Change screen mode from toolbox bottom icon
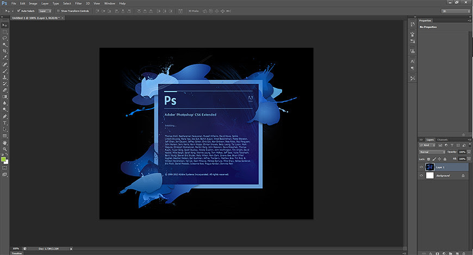Image resolution: width=473 pixels, height=255 pixels. [x=4, y=175]
